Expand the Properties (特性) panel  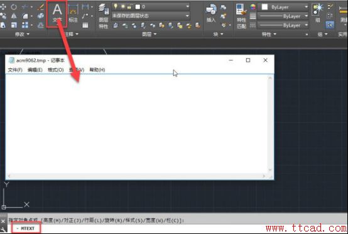(269, 35)
